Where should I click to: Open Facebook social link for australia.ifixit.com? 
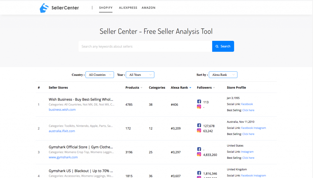click(x=247, y=128)
